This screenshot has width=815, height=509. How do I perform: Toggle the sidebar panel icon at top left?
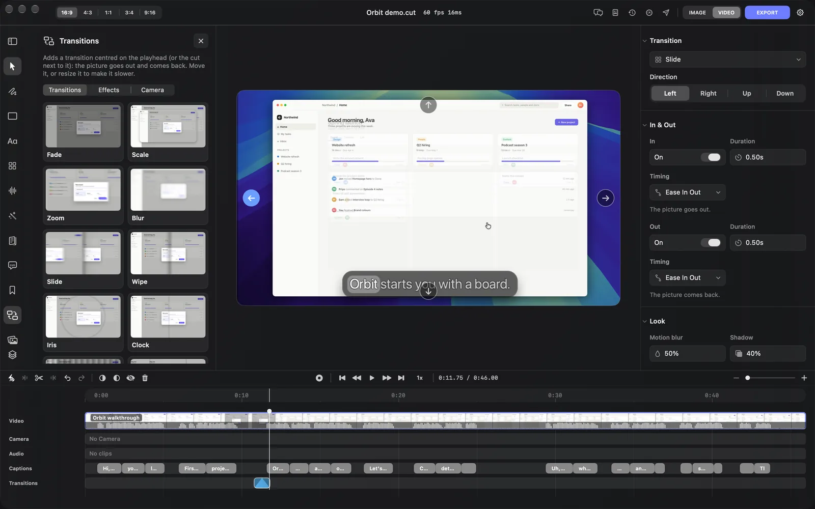(12, 41)
